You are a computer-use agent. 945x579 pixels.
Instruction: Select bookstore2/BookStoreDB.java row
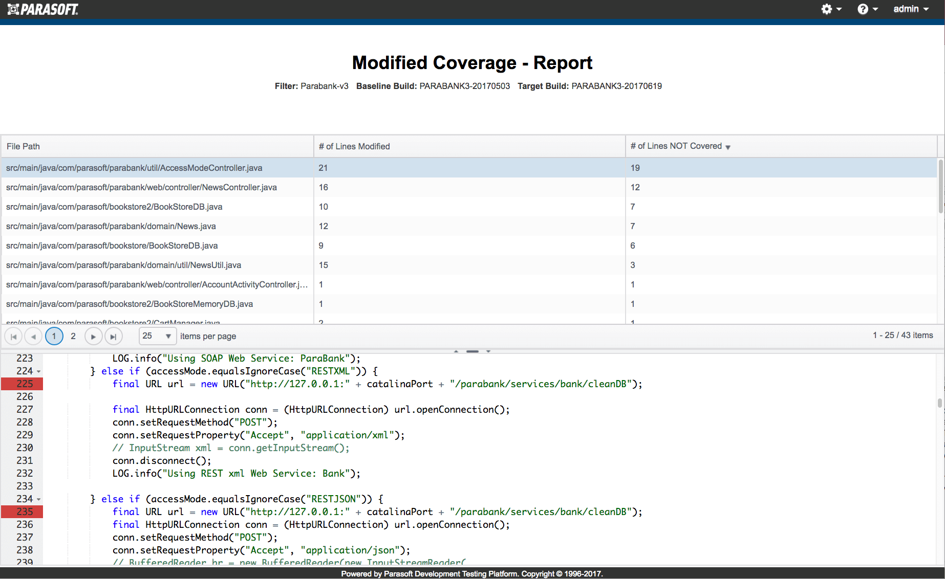tap(469, 207)
